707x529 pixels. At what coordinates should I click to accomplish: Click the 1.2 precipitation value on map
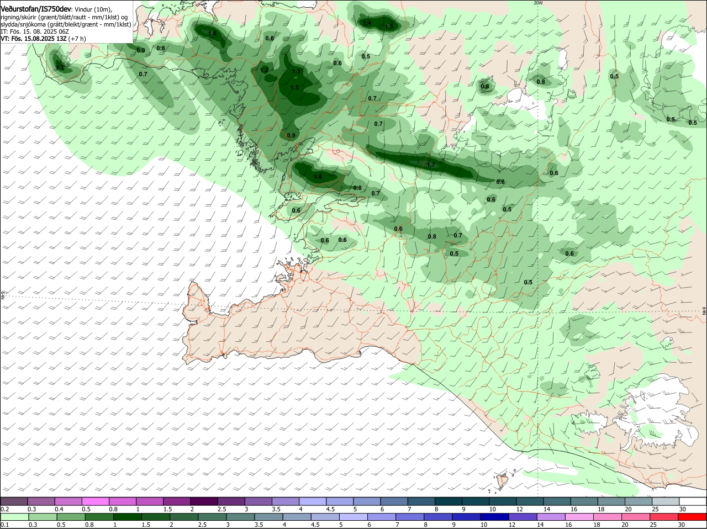(264, 71)
